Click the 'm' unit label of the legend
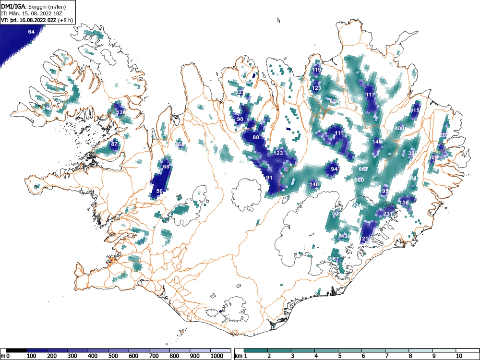Viewport: 480px width, 360px height. coord(3,356)
